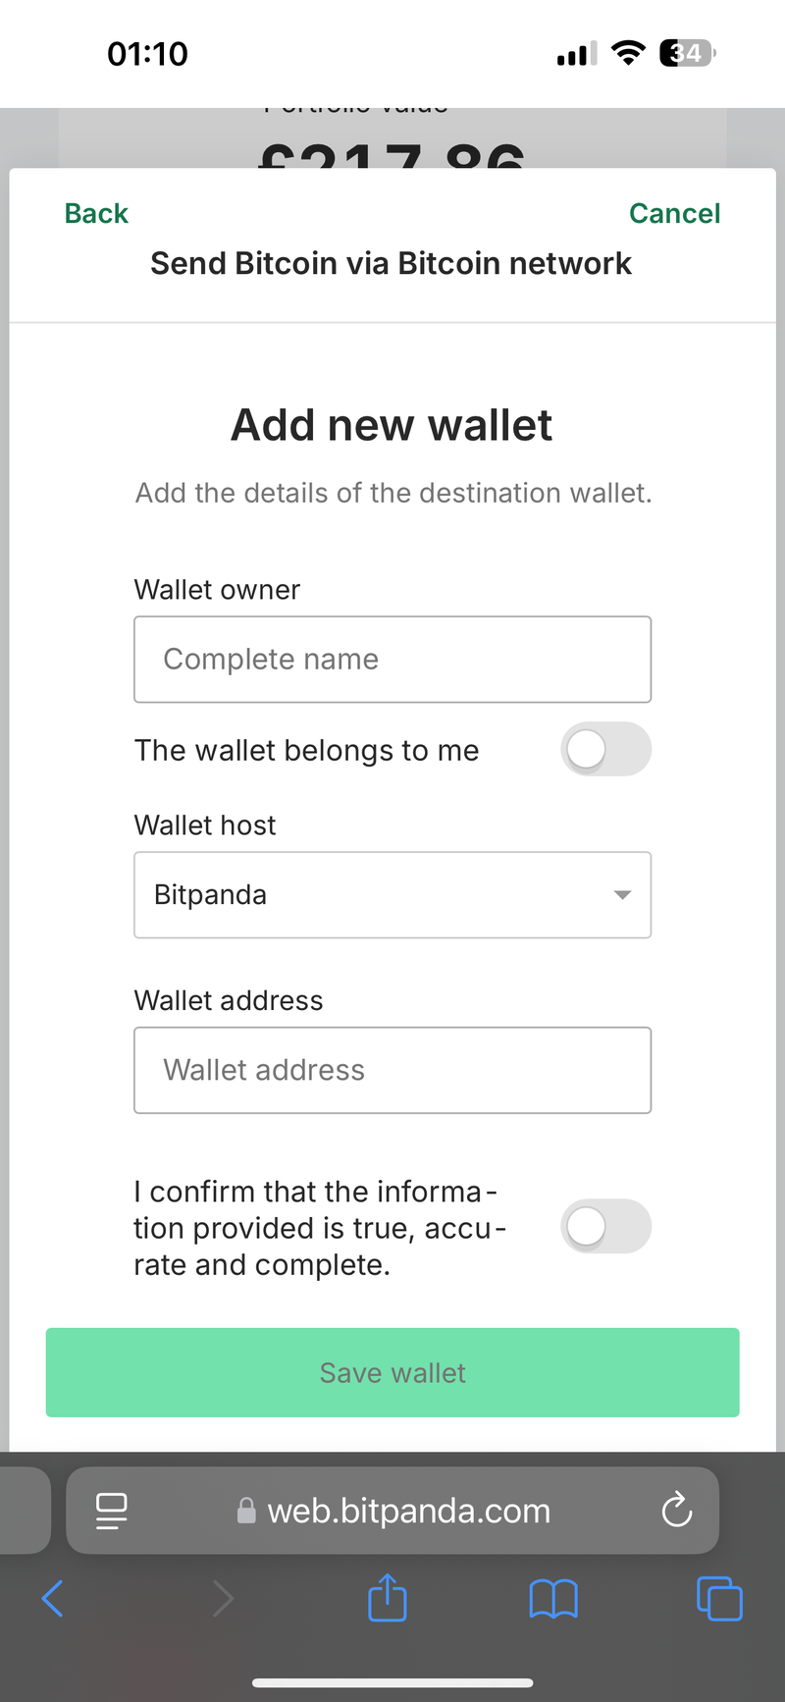This screenshot has height=1702, width=785.
Task: Reload the page with refresh icon
Action: 676,1511
